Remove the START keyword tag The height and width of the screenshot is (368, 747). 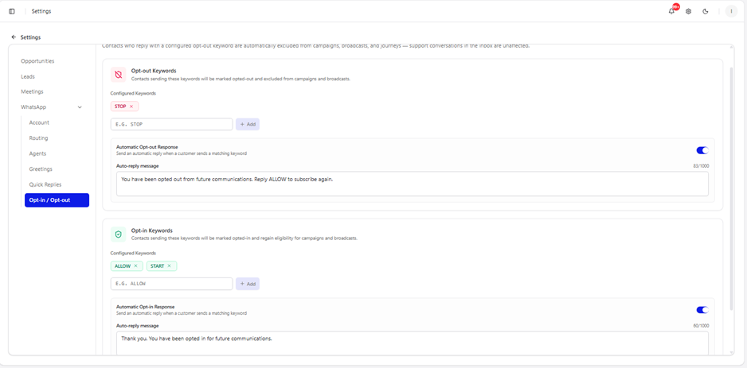point(169,265)
